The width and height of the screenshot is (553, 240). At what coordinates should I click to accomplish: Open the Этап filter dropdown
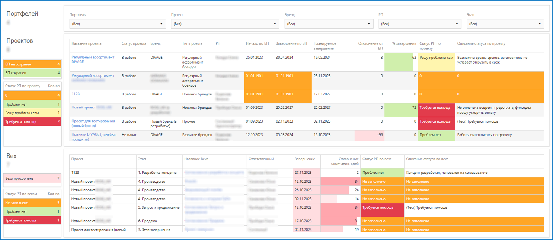pyautogui.click(x=505, y=24)
